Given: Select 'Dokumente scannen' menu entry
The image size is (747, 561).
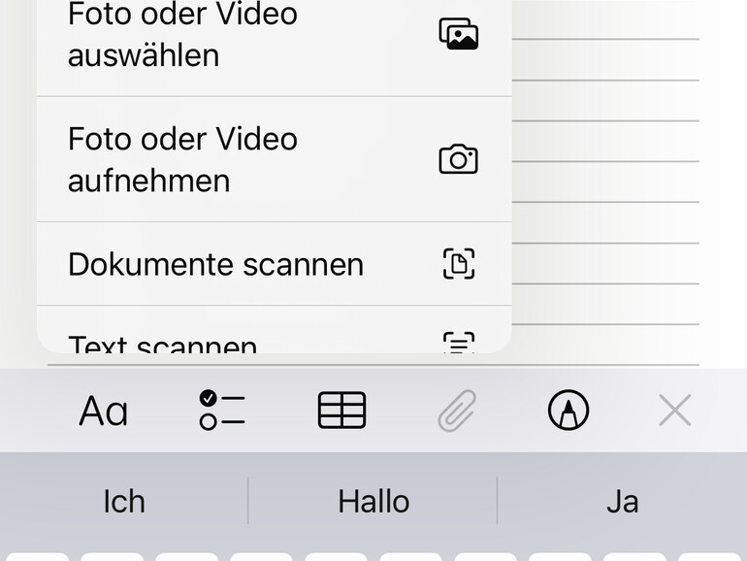Looking at the screenshot, I should (274, 264).
